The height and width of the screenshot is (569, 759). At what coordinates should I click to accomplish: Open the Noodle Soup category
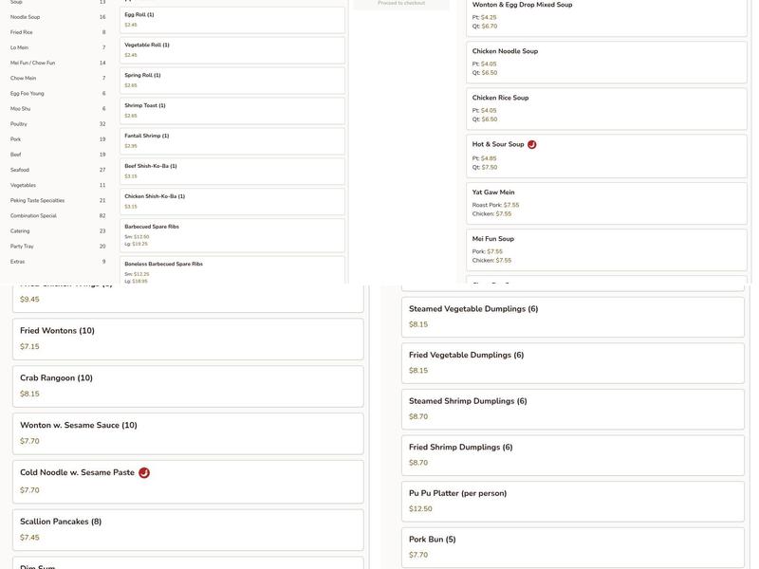click(x=57, y=17)
